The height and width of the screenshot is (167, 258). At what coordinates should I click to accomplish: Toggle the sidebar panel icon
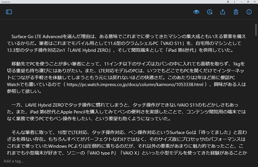click(x=9, y=12)
